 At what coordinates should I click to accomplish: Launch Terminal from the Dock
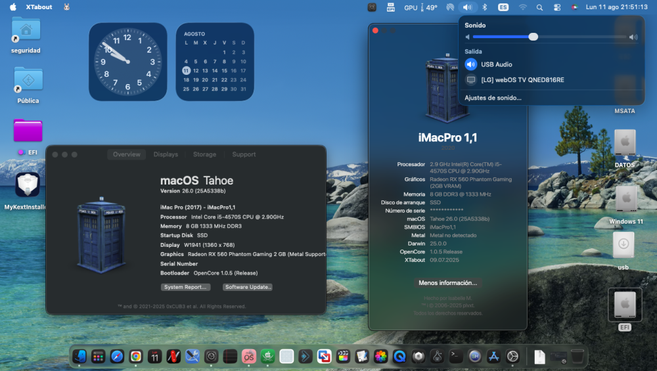tap(456, 357)
